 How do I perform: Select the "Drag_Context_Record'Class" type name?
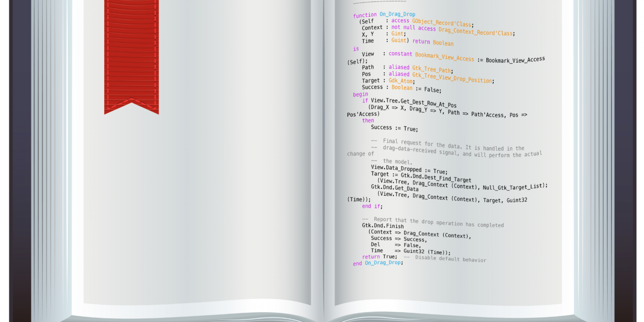[475, 31]
